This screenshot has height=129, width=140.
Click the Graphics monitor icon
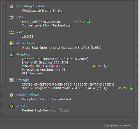(x=12, y=55)
